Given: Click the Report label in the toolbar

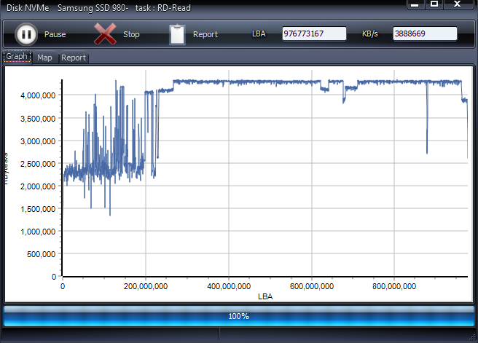Looking at the screenshot, I should [205, 34].
